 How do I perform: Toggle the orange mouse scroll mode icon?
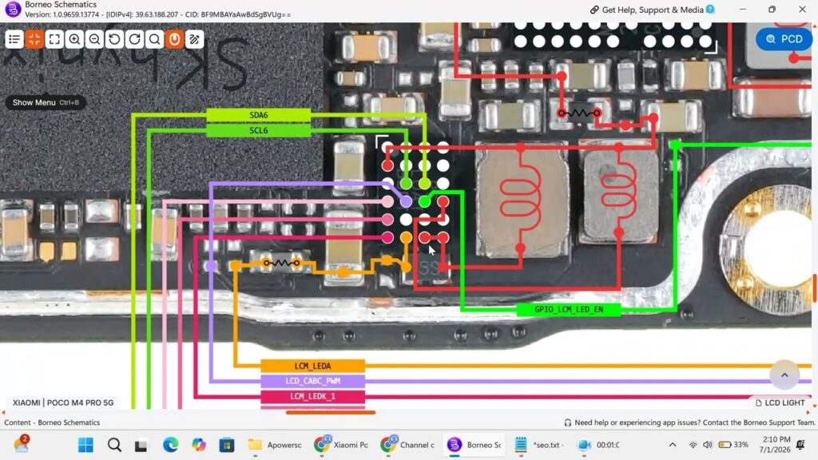pyautogui.click(x=174, y=39)
